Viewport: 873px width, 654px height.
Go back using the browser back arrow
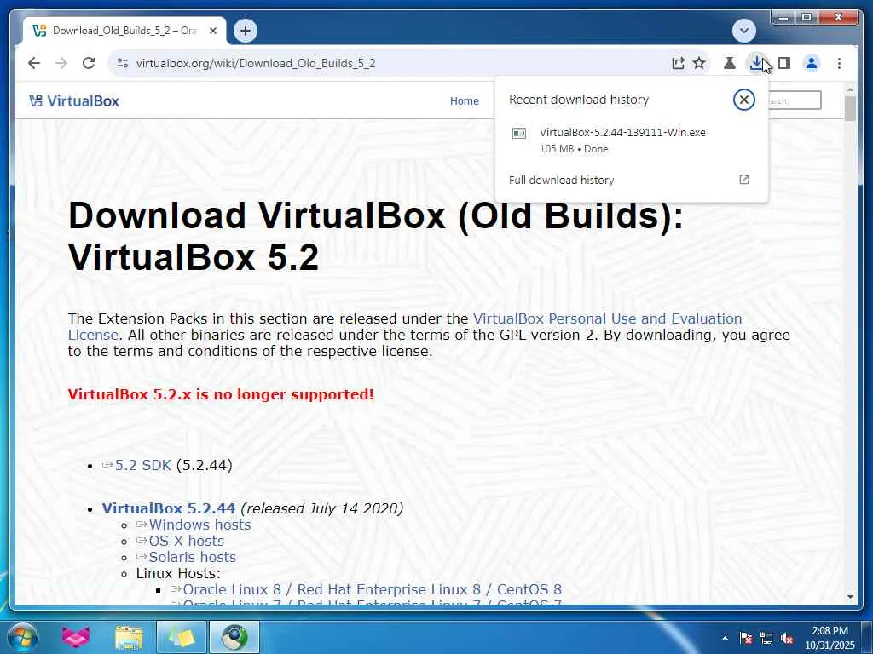(34, 63)
